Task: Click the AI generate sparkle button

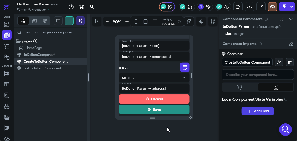Action: [80, 21]
